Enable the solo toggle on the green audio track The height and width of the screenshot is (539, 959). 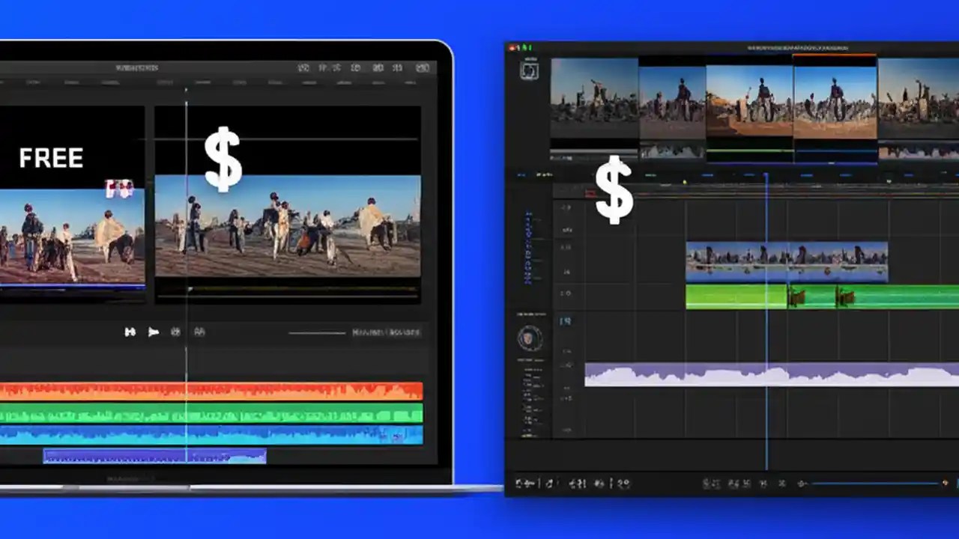pyautogui.click(x=566, y=294)
